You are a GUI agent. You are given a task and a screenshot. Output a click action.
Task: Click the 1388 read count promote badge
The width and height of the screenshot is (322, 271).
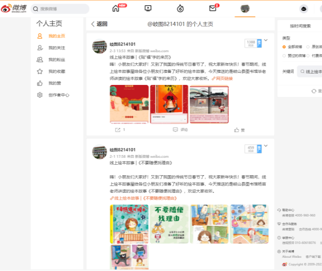[253, 43]
